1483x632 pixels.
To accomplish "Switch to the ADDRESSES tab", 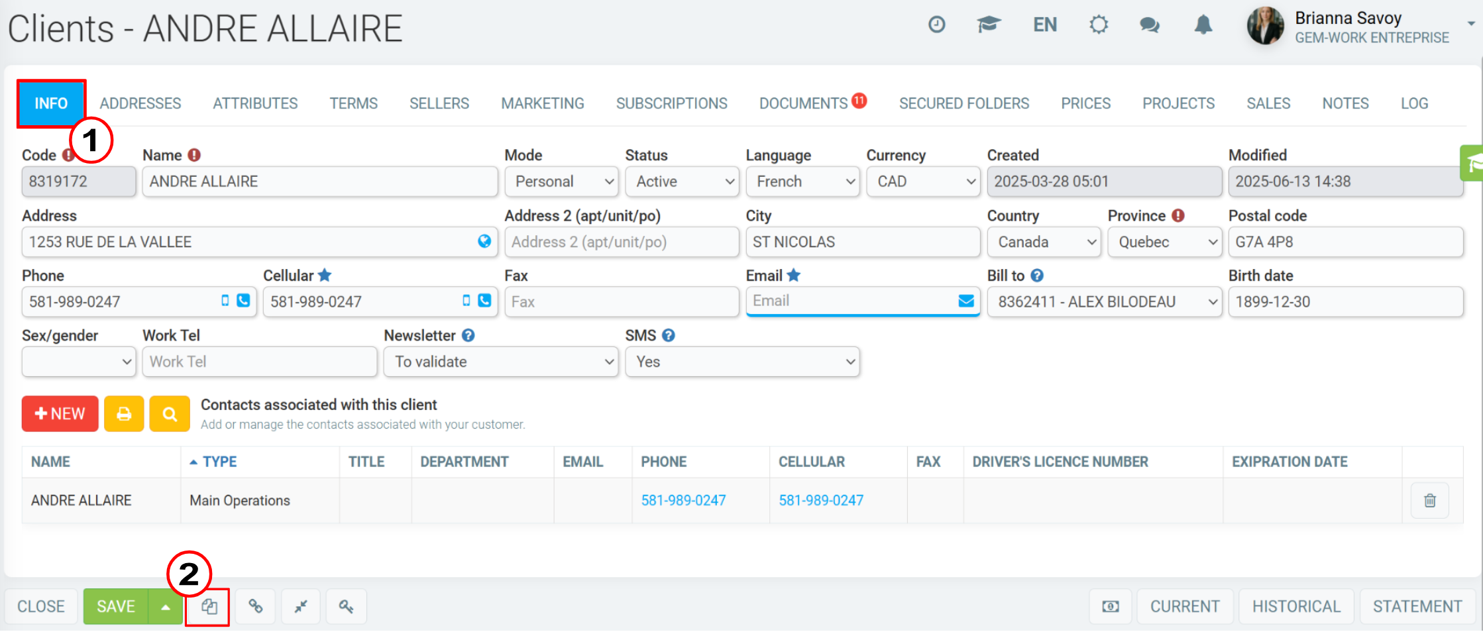I will click(140, 103).
